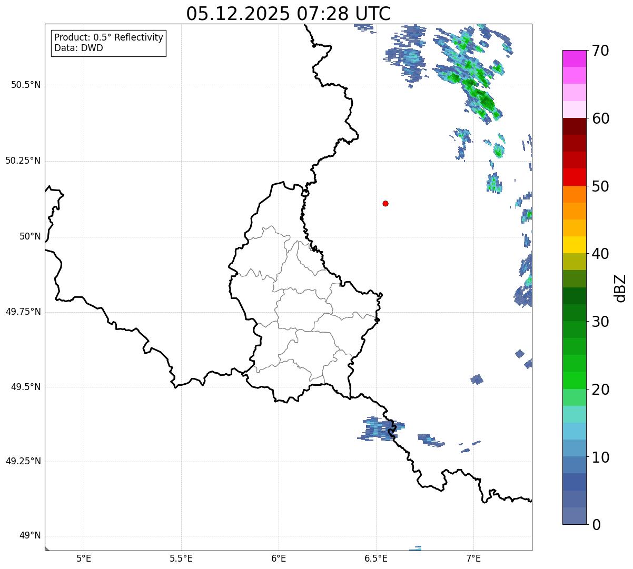Image resolution: width=633 pixels, height=569 pixels.
Task: Pick the yellow swatch just above 40
Action: pyautogui.click(x=574, y=245)
